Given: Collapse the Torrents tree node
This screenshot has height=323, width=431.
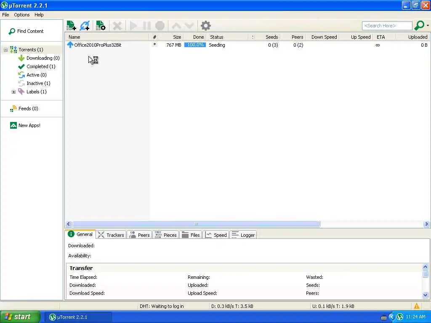Looking at the screenshot, I should (x=5, y=50).
